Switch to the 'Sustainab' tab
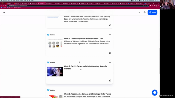This screenshot has height=98, width=175. [83, 3]
